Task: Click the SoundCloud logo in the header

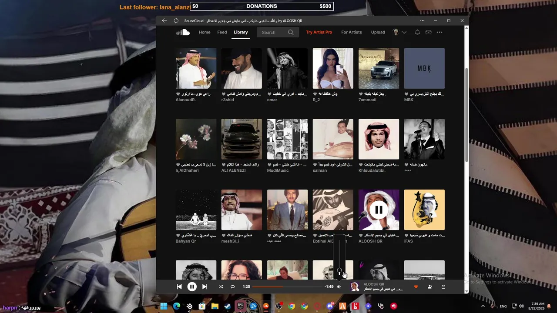Action: tap(183, 32)
